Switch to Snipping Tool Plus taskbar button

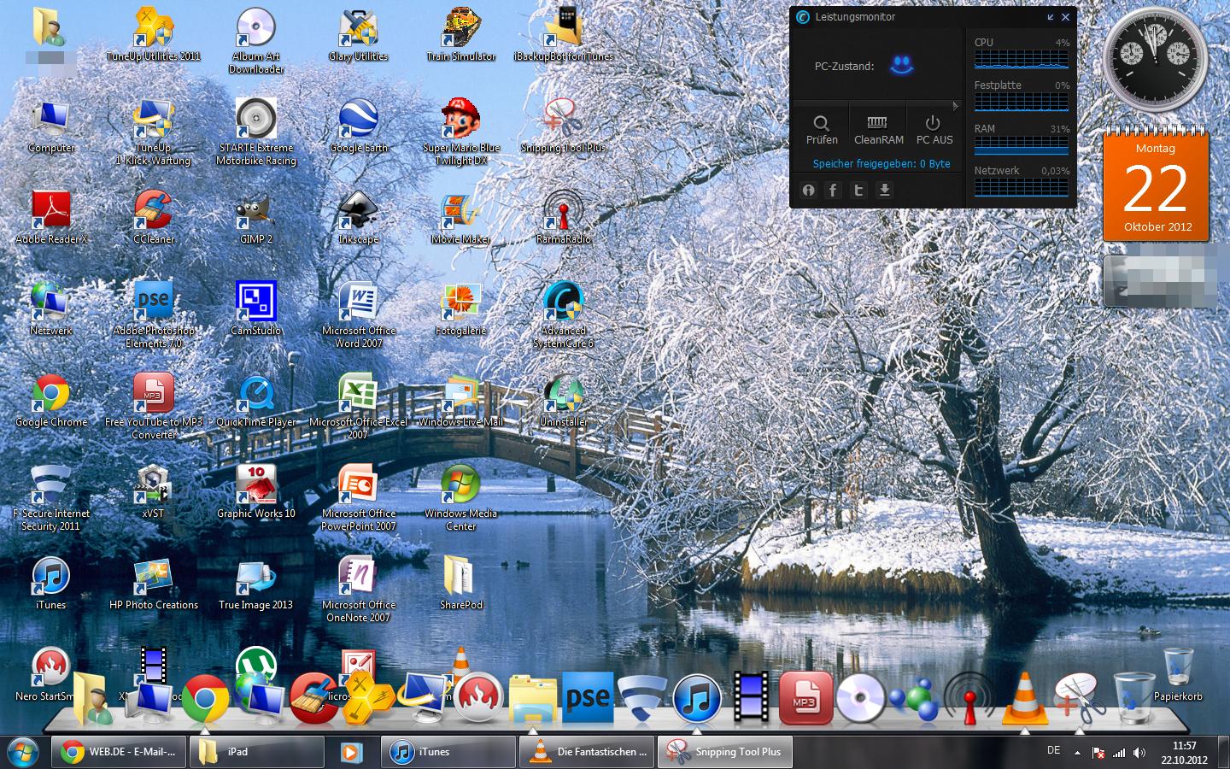coord(724,752)
